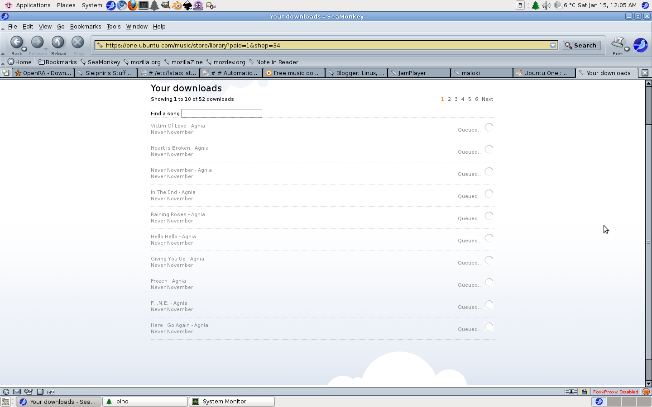Open the Tools menu

[114, 27]
